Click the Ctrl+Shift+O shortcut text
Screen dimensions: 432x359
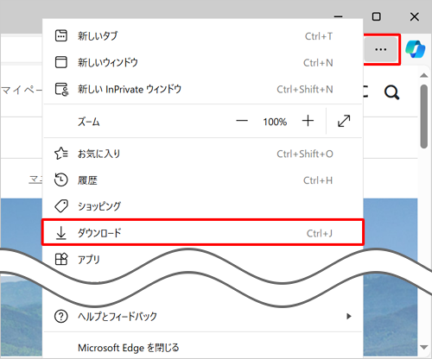coord(305,154)
